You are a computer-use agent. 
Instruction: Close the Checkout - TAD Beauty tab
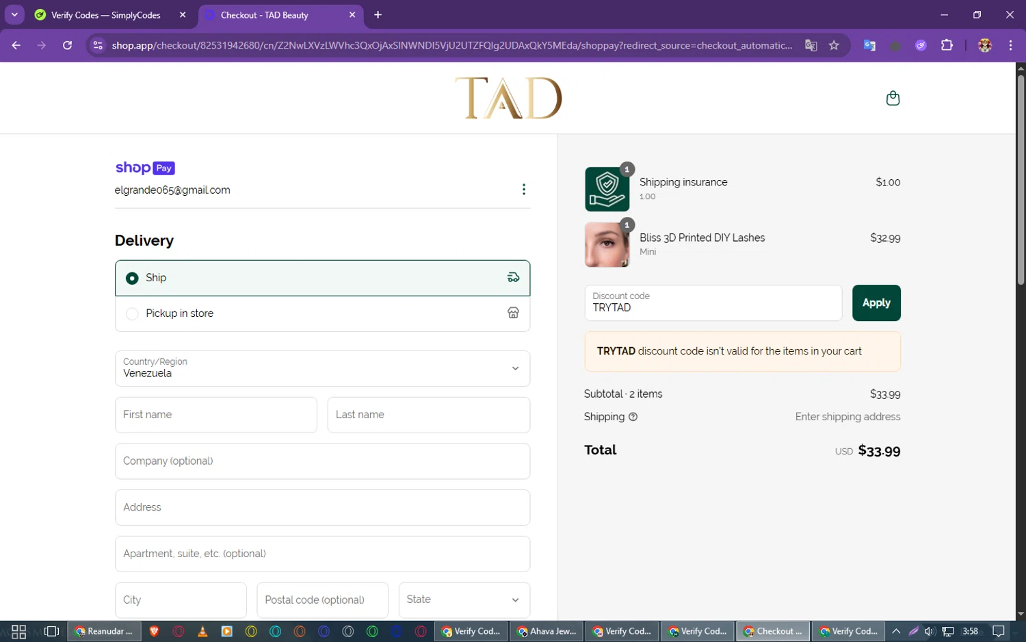(352, 14)
